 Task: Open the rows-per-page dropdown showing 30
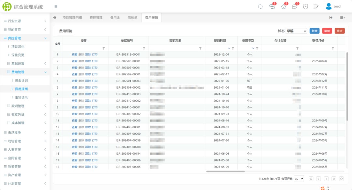(x=299, y=179)
